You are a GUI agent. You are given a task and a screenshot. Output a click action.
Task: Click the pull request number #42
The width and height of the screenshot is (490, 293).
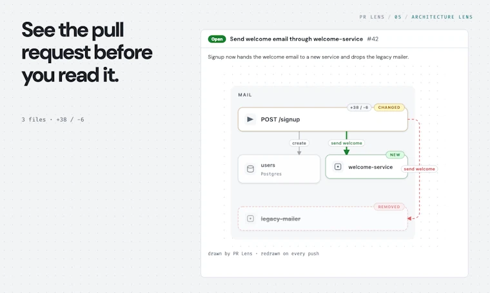tap(373, 39)
